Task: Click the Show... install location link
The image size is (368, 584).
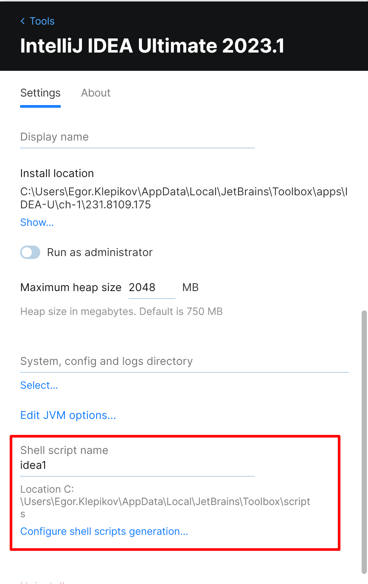Action: pos(37,222)
